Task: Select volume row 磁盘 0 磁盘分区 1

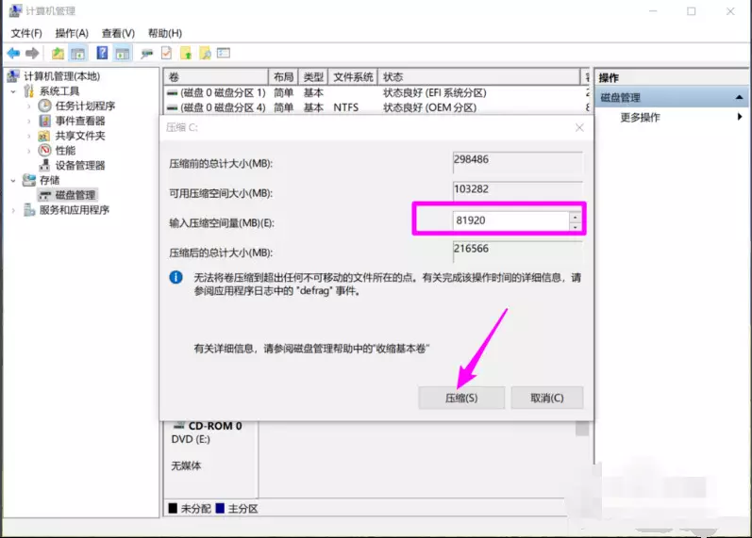Action: (376, 92)
